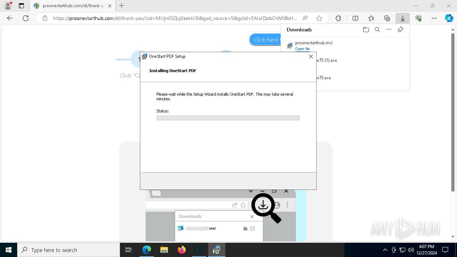
Task: Launch Copilot from the toolbar
Action: click(x=449, y=18)
